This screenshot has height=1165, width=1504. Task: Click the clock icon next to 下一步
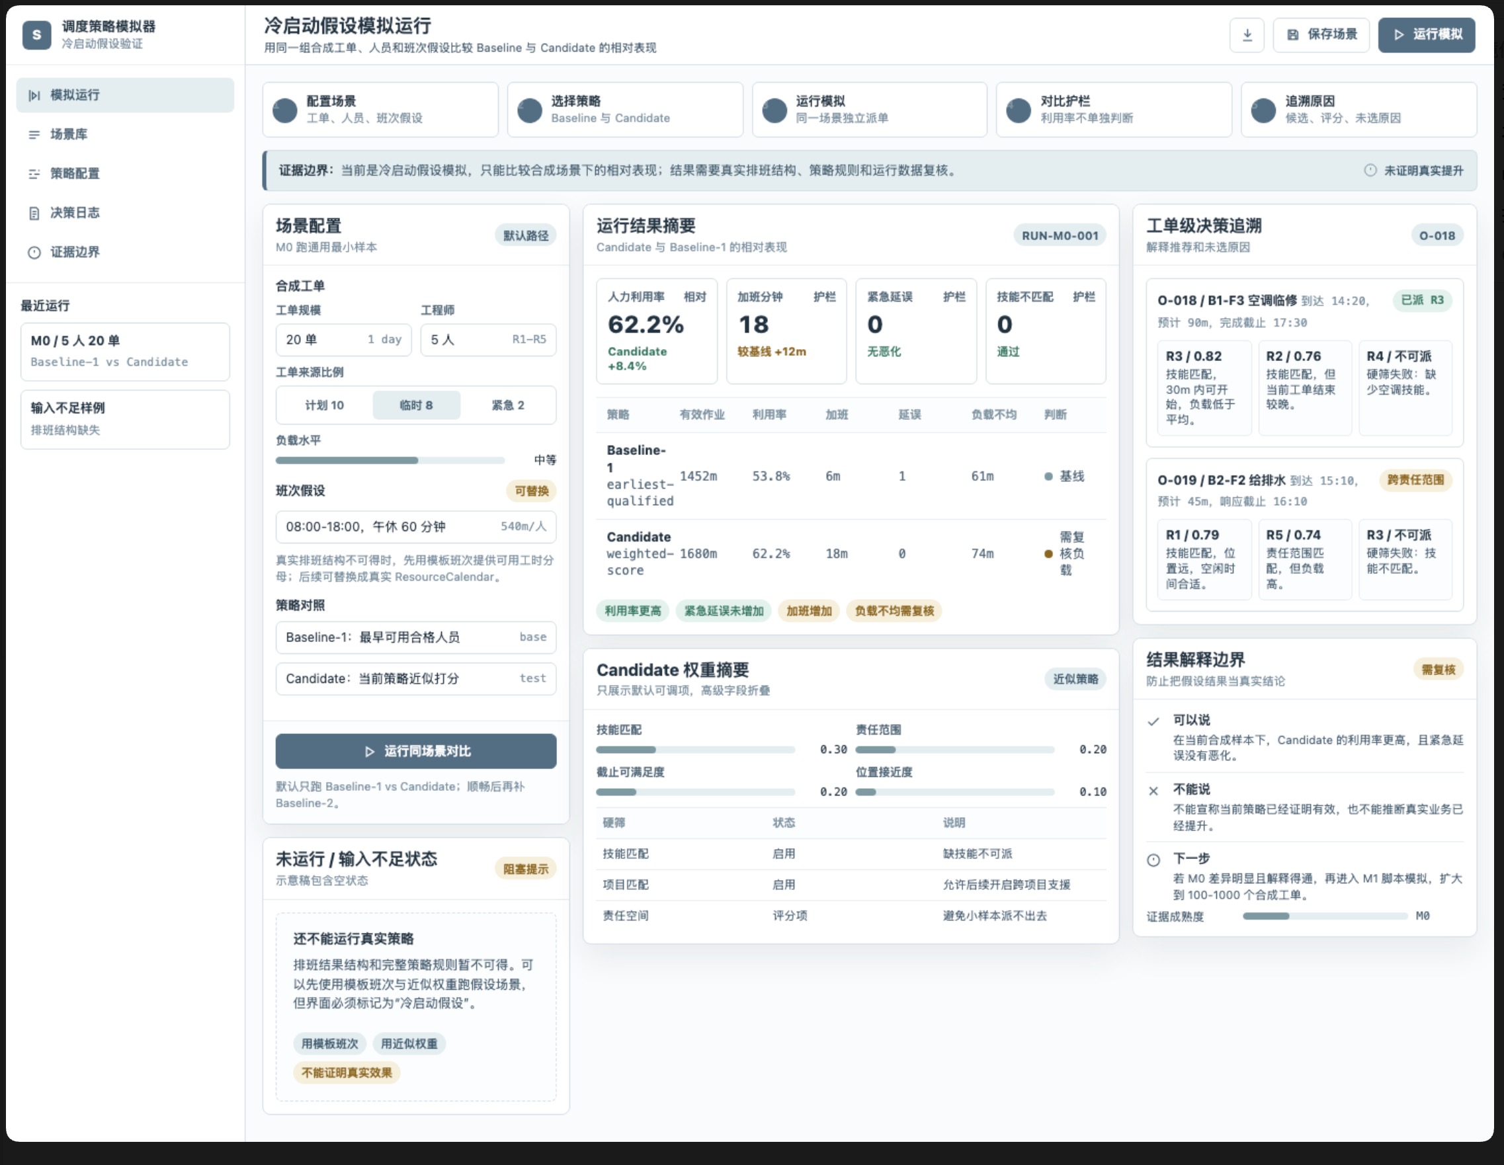click(x=1153, y=860)
